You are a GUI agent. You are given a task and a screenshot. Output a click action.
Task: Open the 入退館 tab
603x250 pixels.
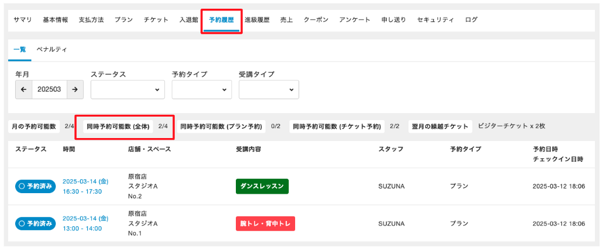189,20
